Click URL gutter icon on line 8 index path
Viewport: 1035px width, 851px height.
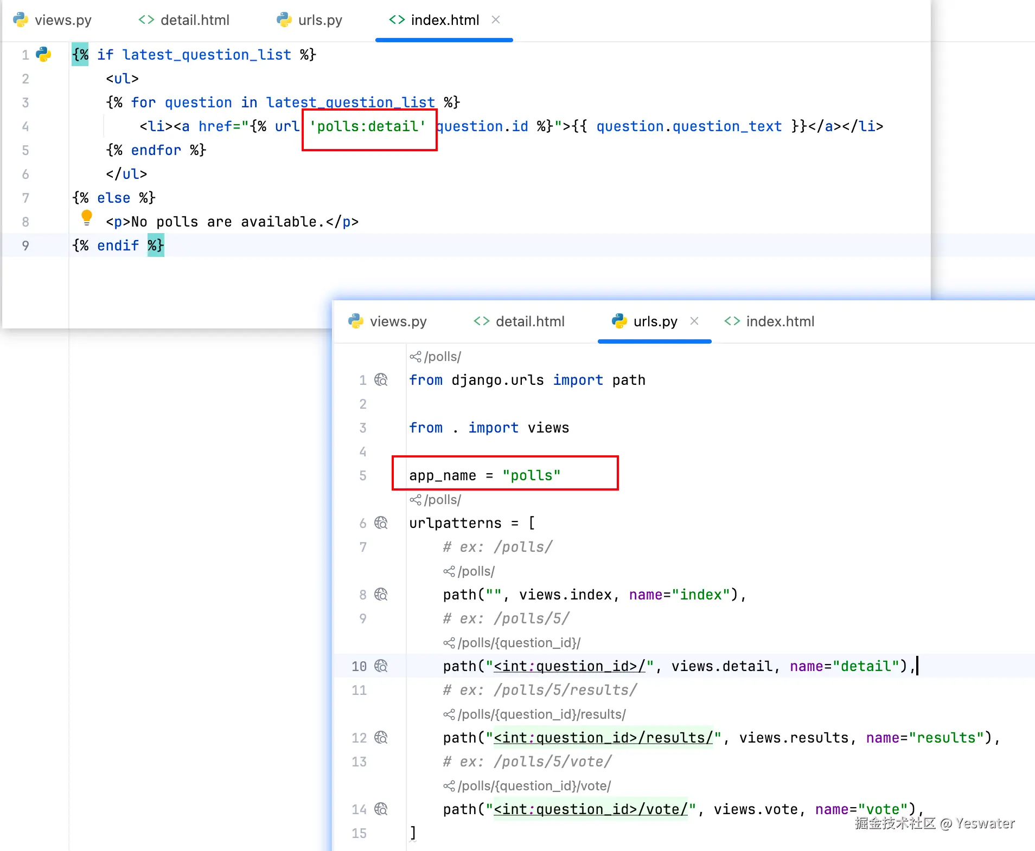coord(381,595)
